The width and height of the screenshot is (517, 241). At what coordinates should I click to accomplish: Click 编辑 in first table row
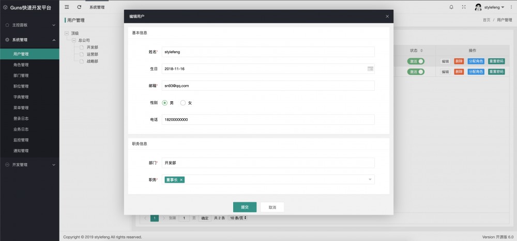pyautogui.click(x=445, y=61)
